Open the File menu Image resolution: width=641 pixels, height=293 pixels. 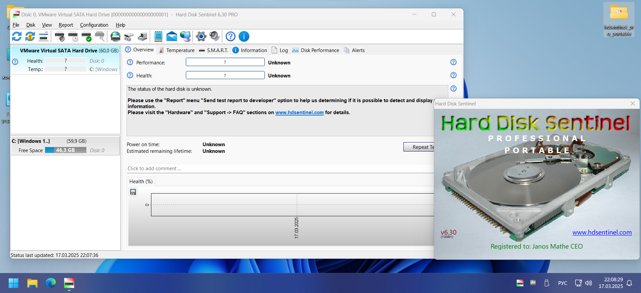tap(16, 25)
